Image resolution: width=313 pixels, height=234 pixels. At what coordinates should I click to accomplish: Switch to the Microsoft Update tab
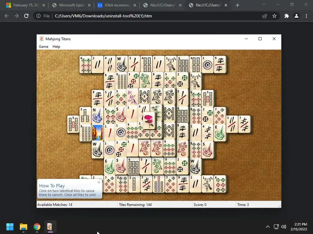pyautogui.click(x=69, y=5)
